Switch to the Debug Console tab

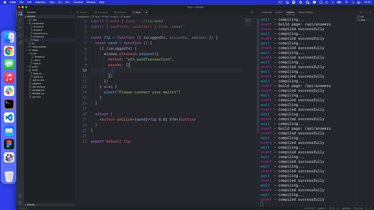point(305,12)
